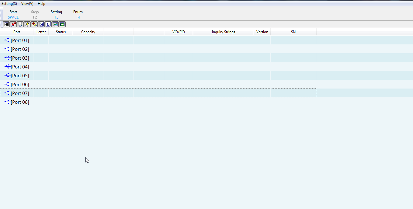Image resolution: width=413 pixels, height=209 pixels.
Task: Select the [Port 03] row label
Action: tap(20, 58)
